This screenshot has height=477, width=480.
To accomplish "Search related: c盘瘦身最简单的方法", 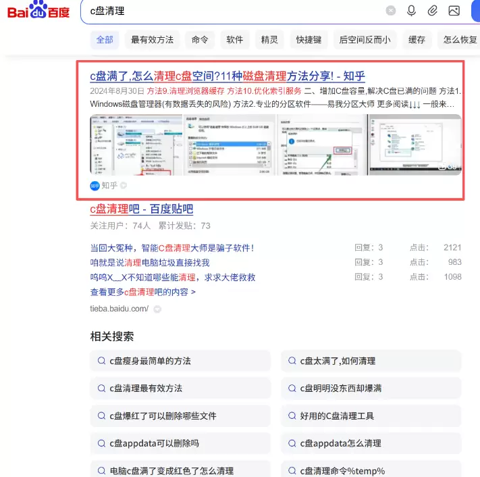I will point(181,361).
